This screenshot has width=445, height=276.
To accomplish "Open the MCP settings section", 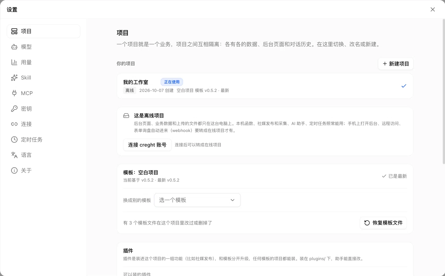I will point(44,93).
